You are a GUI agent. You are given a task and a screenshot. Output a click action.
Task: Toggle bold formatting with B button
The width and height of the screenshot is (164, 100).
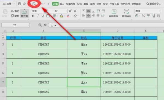pos(33,16)
